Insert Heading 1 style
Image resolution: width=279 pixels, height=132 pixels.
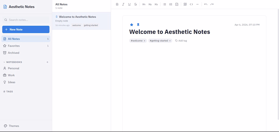pyautogui.click(x=144, y=4)
